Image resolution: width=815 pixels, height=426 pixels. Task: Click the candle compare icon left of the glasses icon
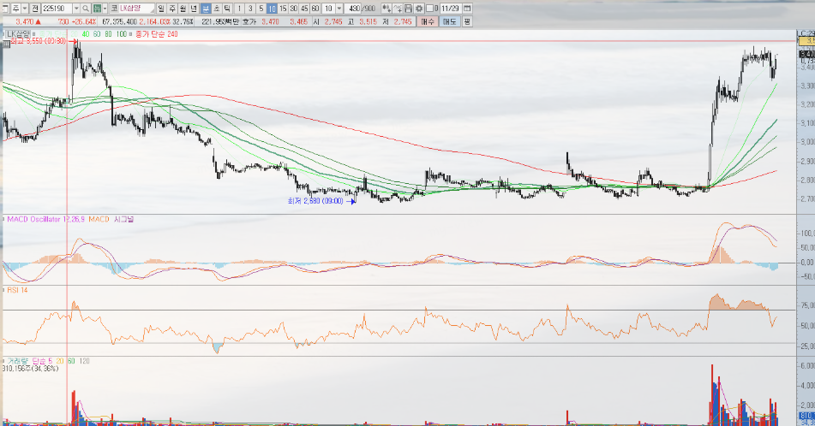(x=387, y=9)
